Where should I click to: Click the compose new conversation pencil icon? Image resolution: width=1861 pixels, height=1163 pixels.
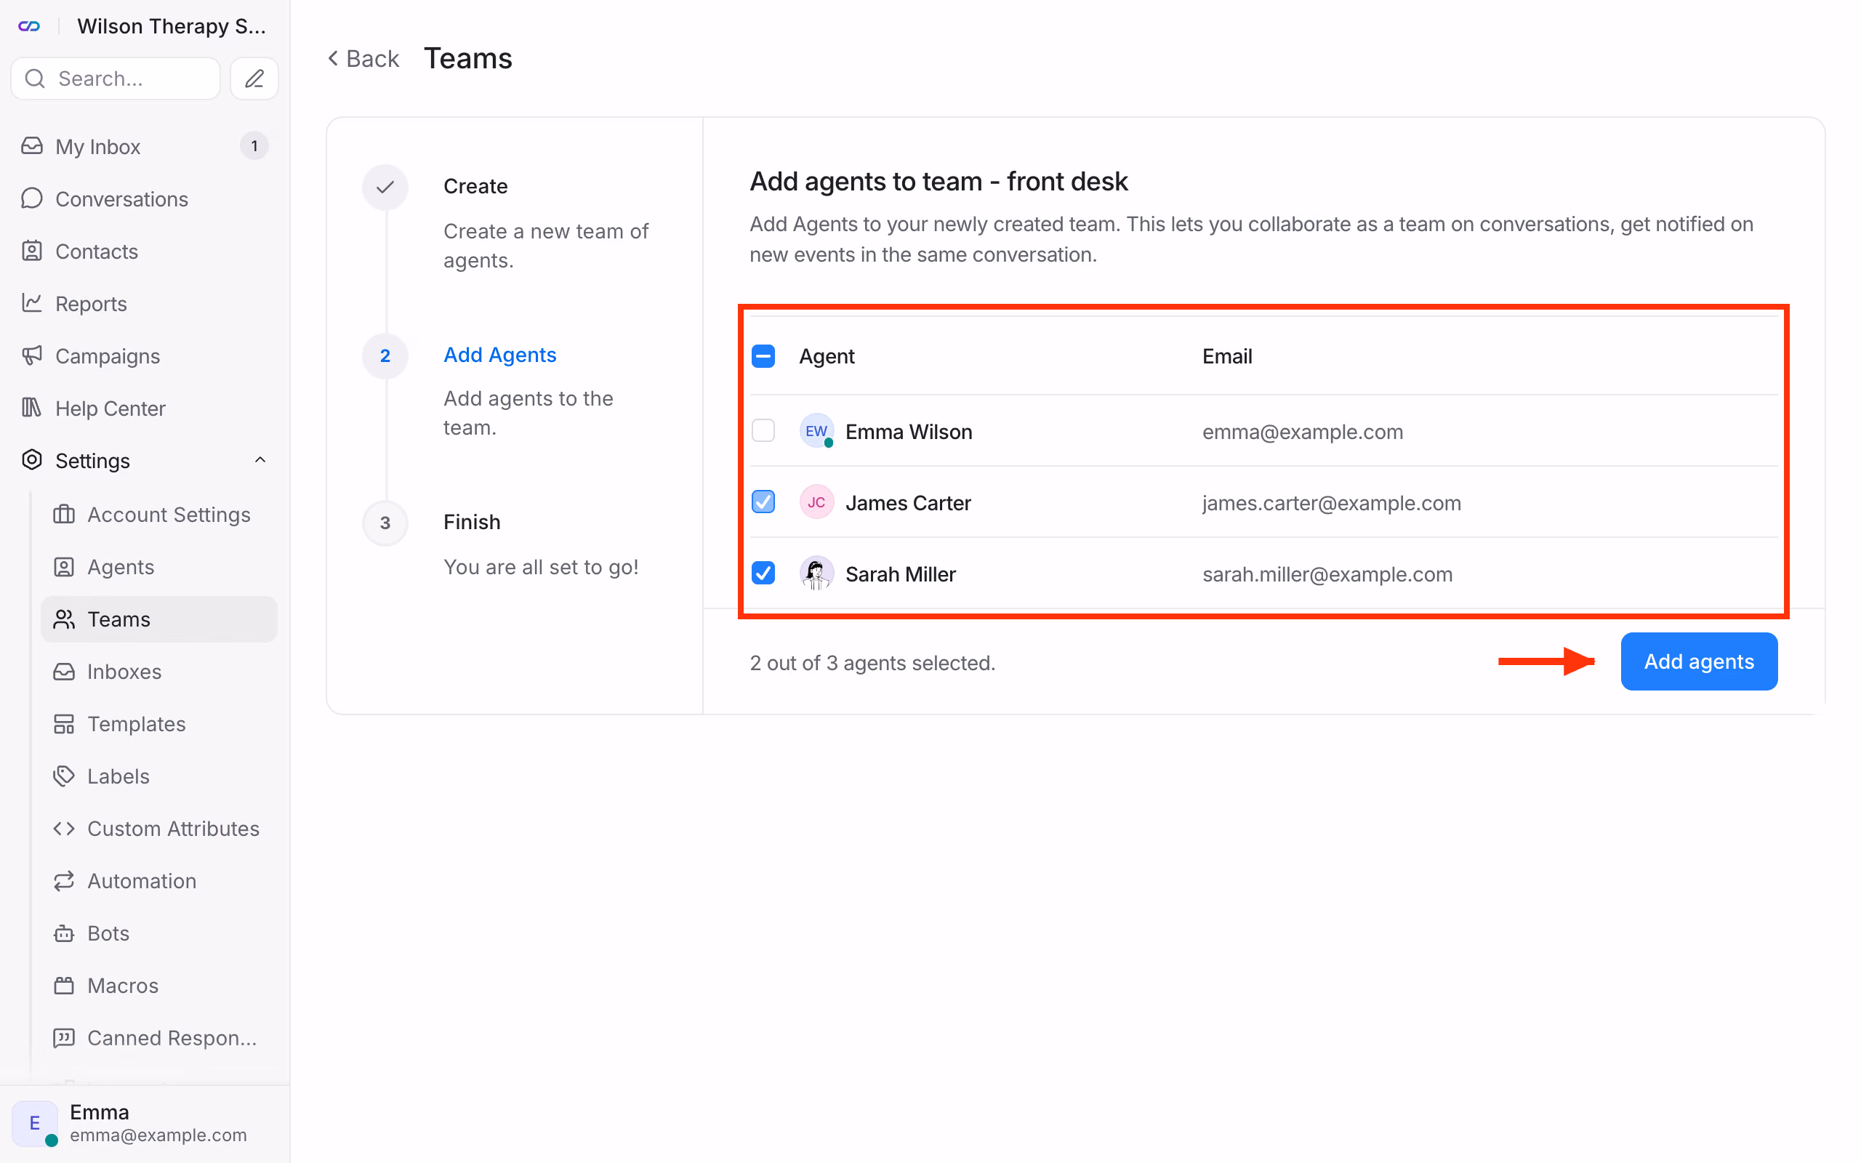pyautogui.click(x=254, y=79)
